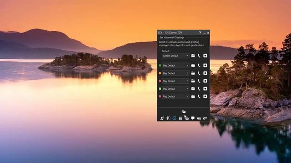Image resolution: width=291 pixels, height=163 pixels.
Task: Minimize the 3CX window
Action: 204,33
